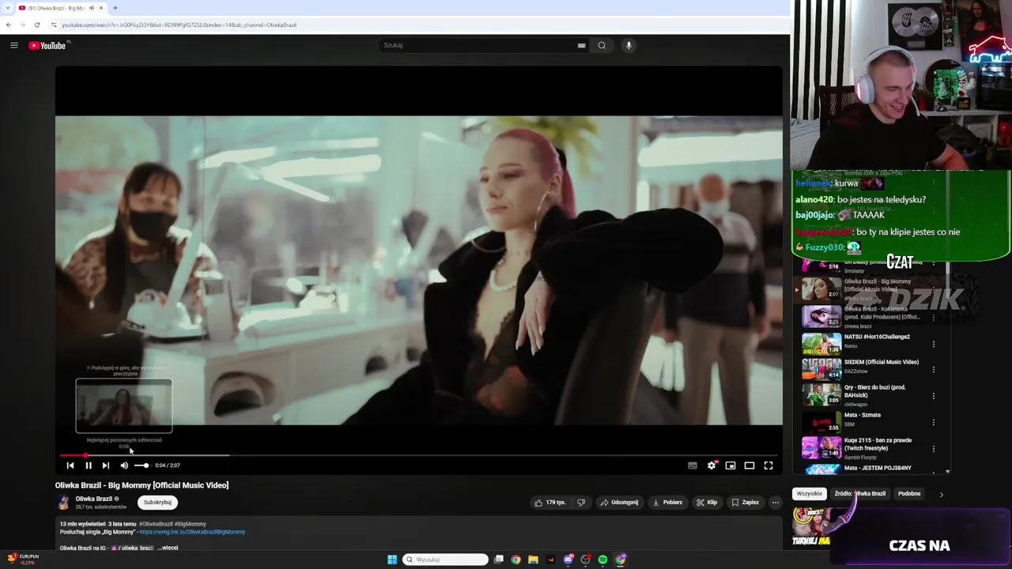
Task: Open the player settings gear
Action: pos(712,465)
